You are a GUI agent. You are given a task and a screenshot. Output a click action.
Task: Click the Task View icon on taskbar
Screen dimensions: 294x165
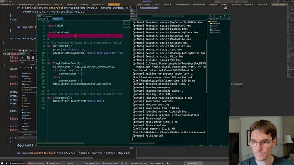(x=6, y=163)
